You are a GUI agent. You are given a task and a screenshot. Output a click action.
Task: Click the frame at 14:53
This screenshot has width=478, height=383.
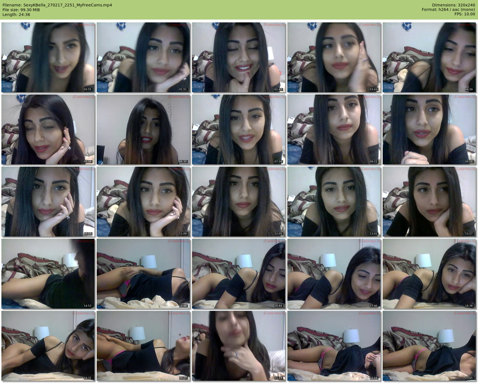tap(48, 274)
